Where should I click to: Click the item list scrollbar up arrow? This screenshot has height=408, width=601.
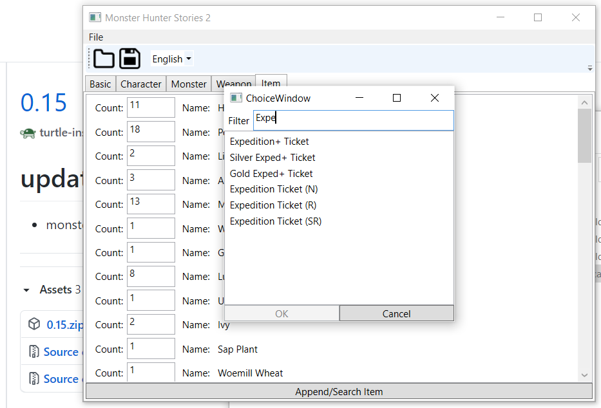click(x=584, y=102)
